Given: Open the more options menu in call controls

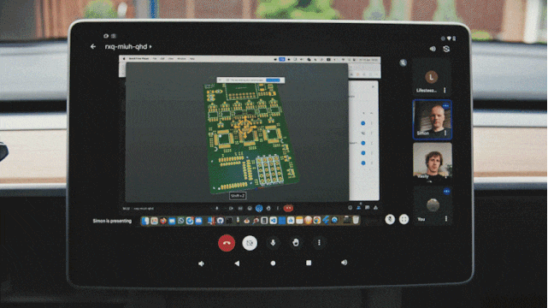Looking at the screenshot, I should [x=319, y=243].
